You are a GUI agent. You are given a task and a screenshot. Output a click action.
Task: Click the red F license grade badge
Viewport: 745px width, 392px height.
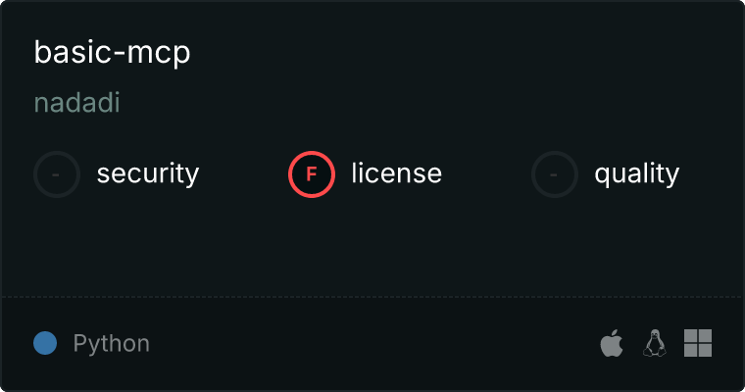312,174
